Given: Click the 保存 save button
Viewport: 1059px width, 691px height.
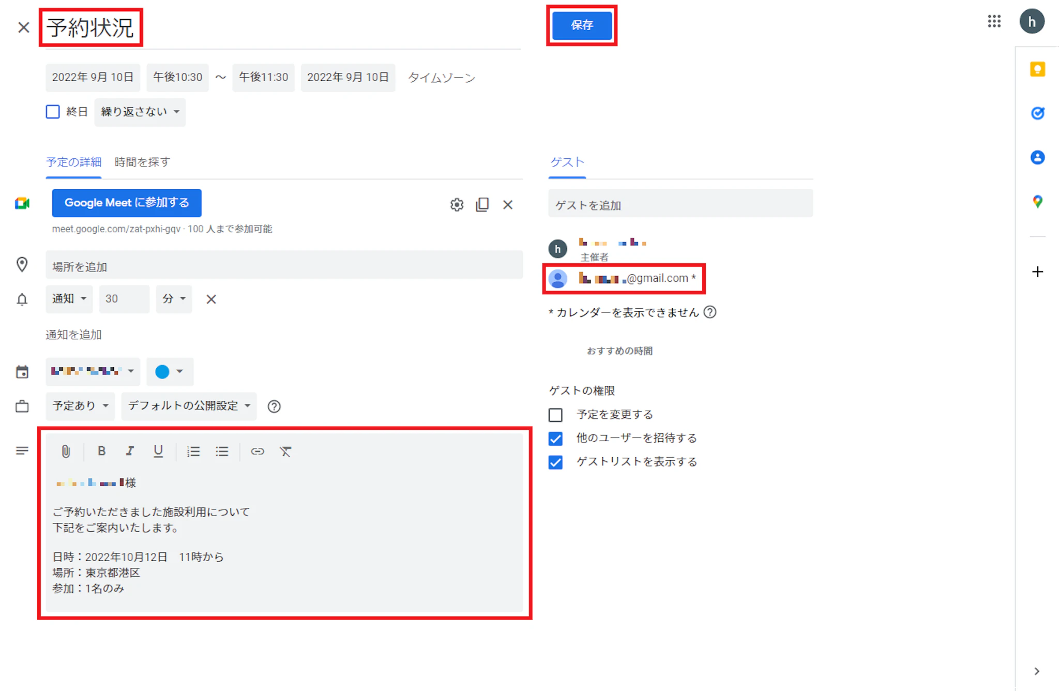Looking at the screenshot, I should pyautogui.click(x=582, y=25).
